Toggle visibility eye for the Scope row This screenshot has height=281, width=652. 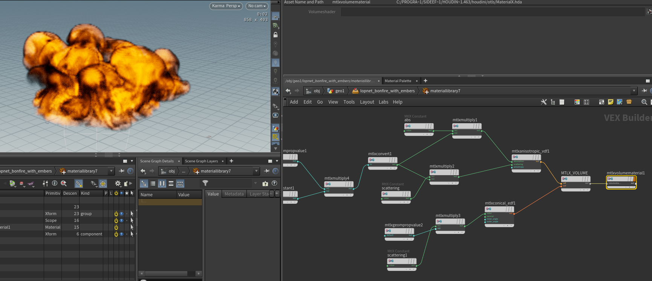[121, 220]
